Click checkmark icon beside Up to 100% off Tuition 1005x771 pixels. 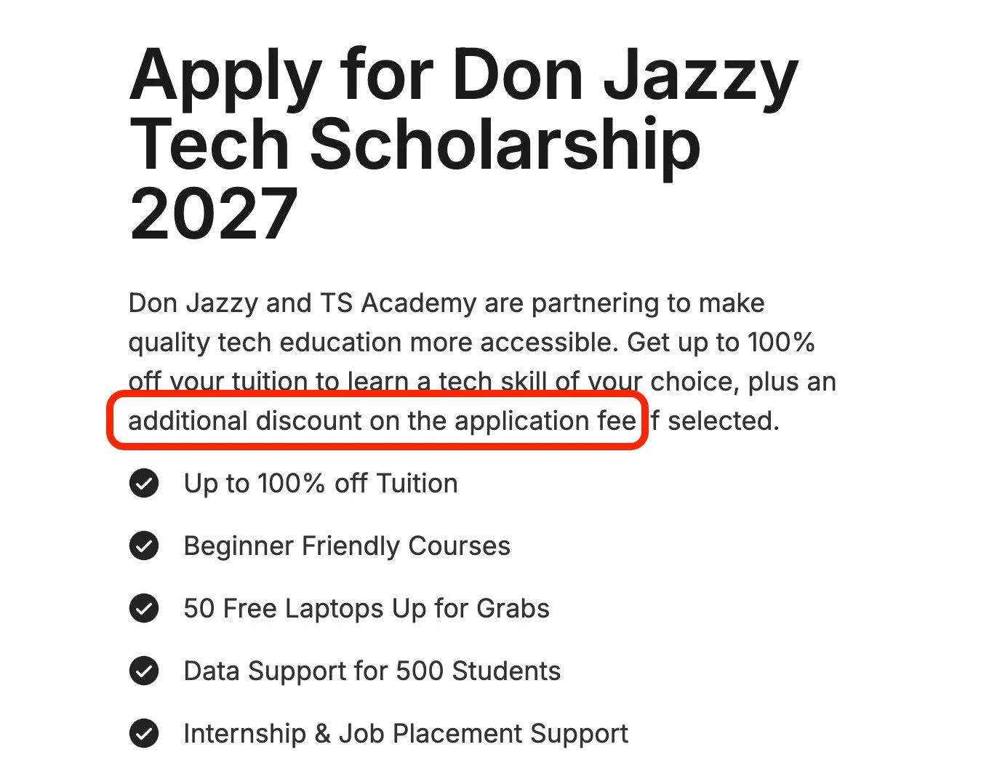point(144,483)
